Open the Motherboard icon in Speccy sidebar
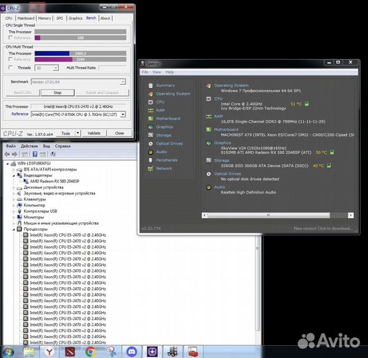368x358 pixels. click(x=151, y=119)
